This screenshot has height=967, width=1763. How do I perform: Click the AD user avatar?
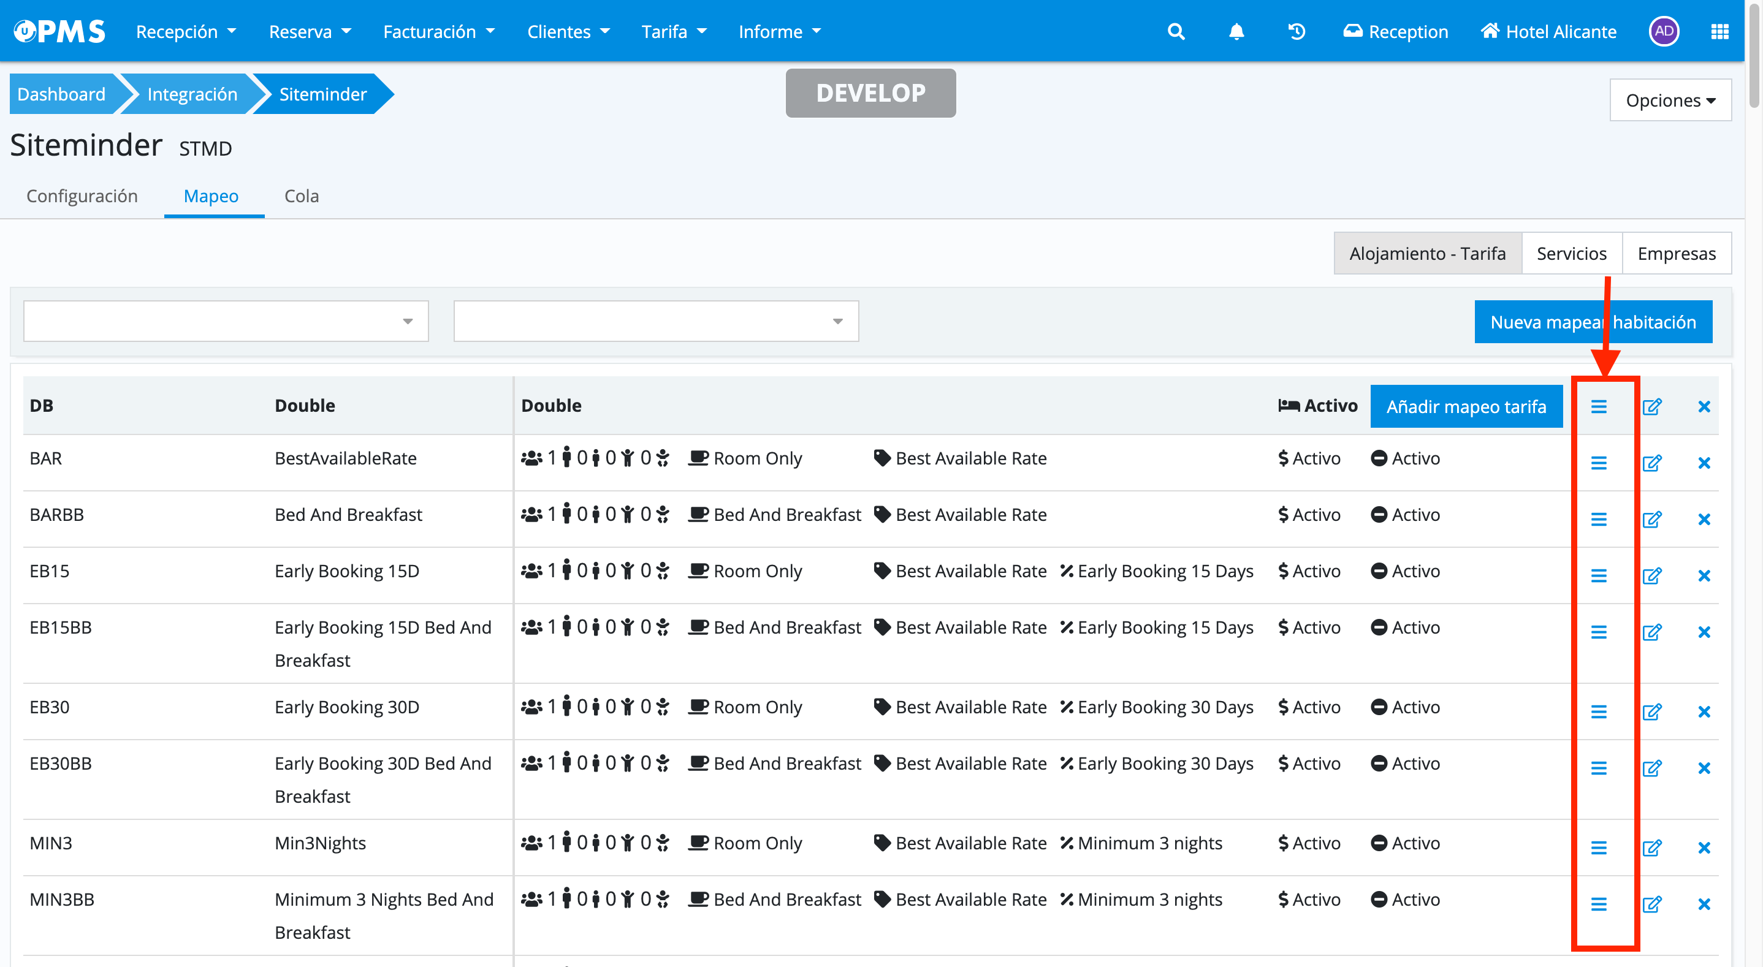[x=1664, y=31]
